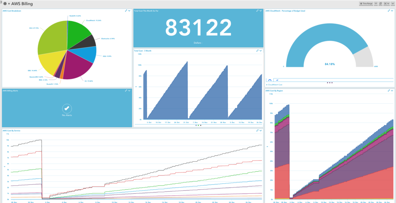The image size is (396, 203).
Task: Toggle the favorite star beside AWS Billing
Action: tap(9, 3)
